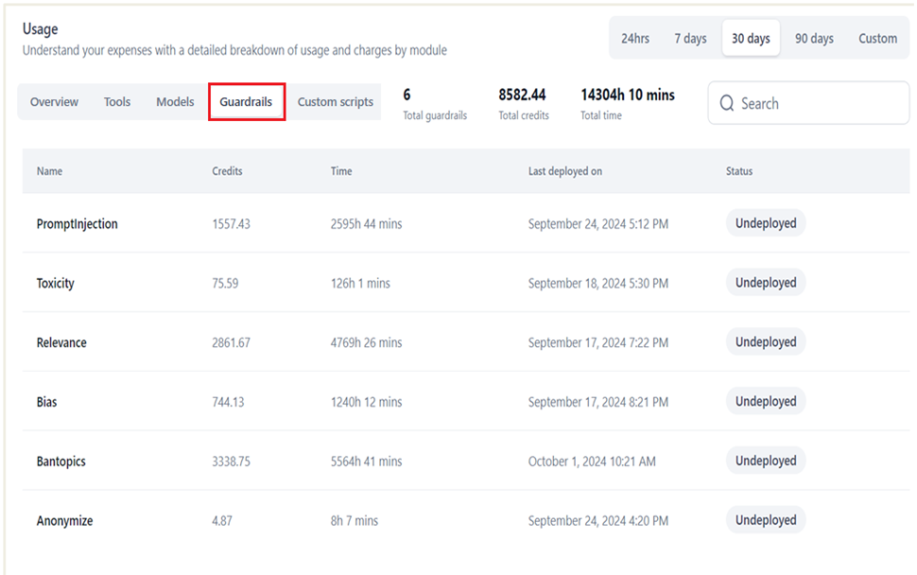Viewport: 917px width, 575px height.
Task: Set time range to 24hrs
Action: (635, 39)
